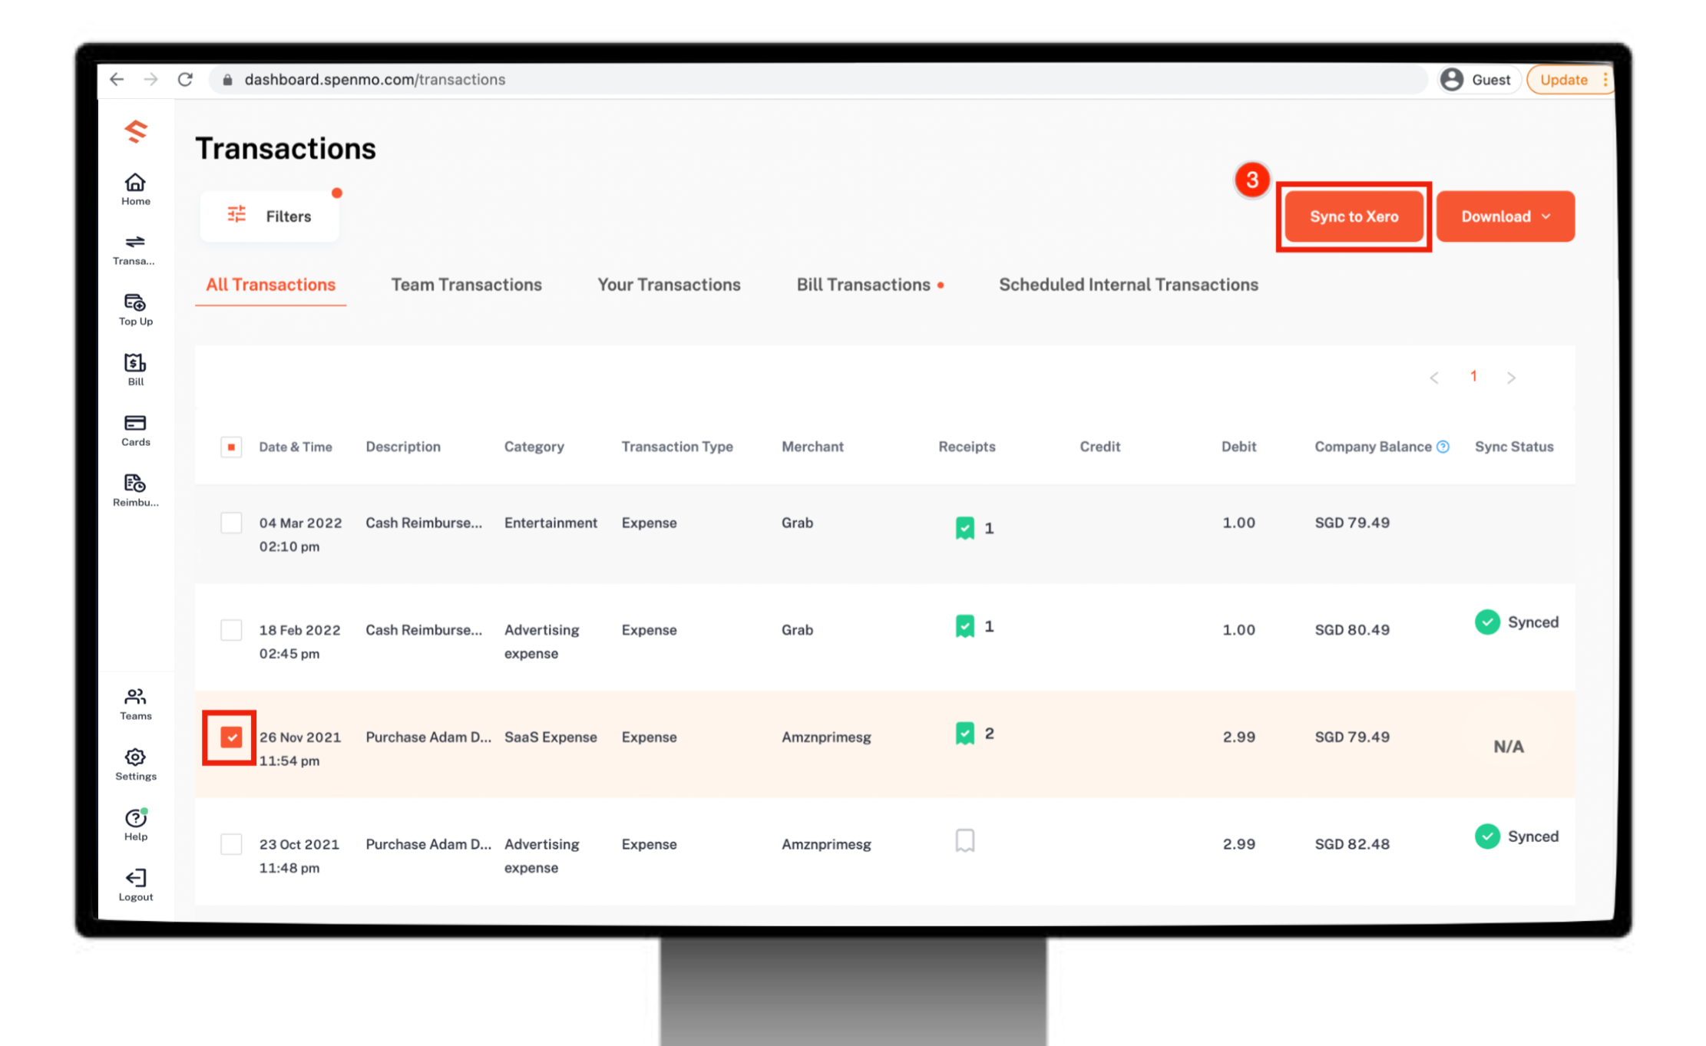Open the Filters panel
This screenshot has height=1046, width=1706.
[269, 216]
